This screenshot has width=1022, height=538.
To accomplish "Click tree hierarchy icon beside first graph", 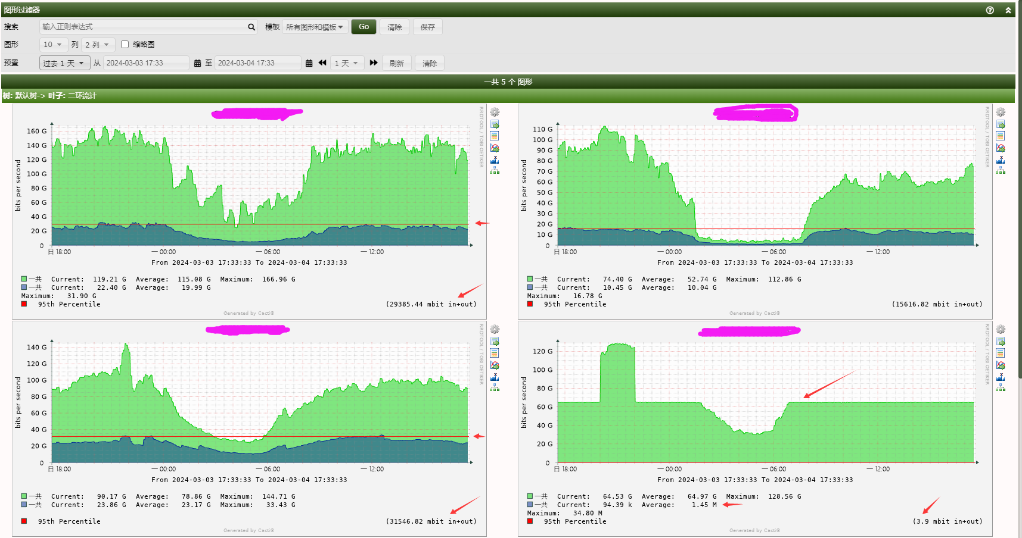I will point(495,170).
